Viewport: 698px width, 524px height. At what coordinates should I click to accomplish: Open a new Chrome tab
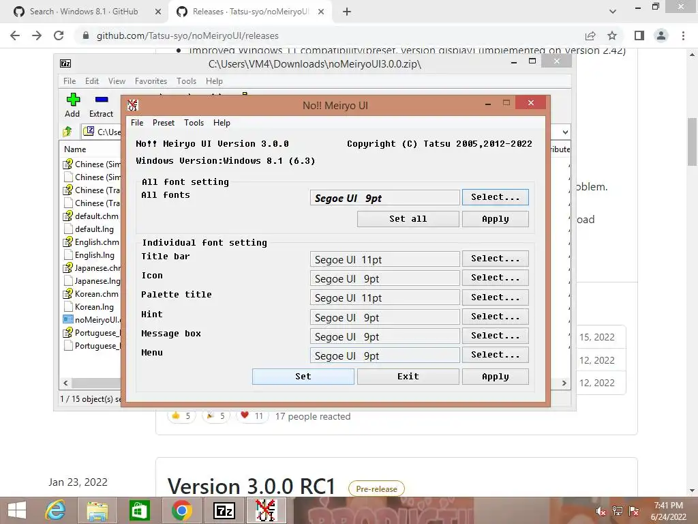[x=347, y=12]
